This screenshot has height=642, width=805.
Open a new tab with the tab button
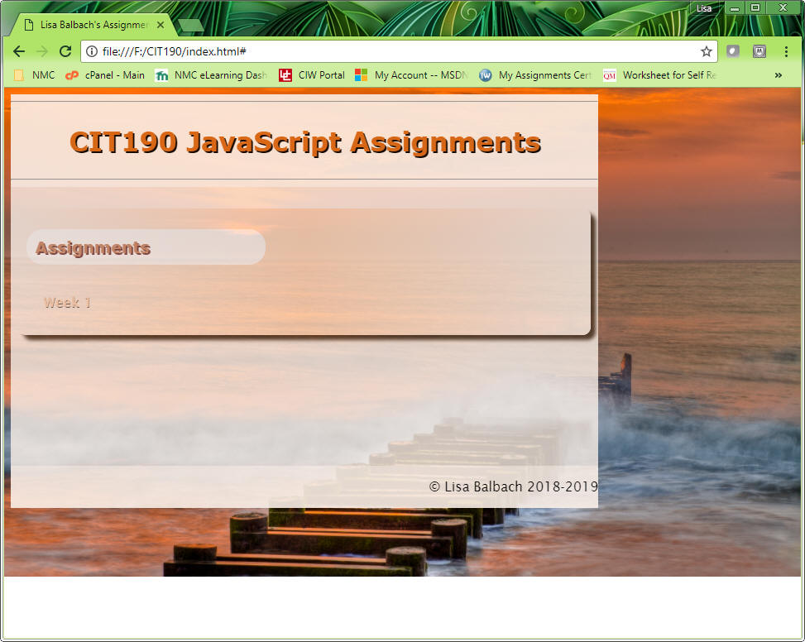pos(191,26)
